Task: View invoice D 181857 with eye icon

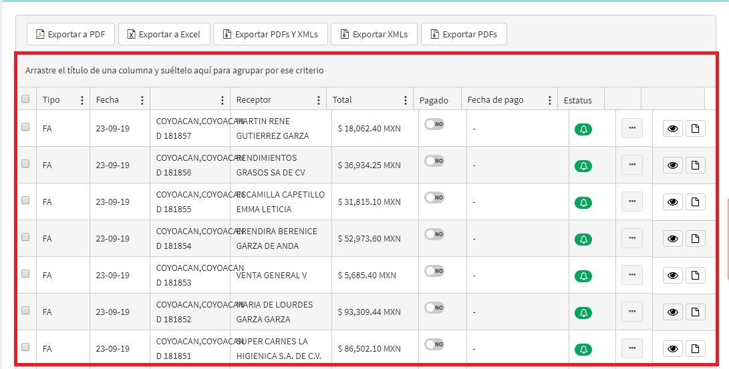Action: (672, 129)
